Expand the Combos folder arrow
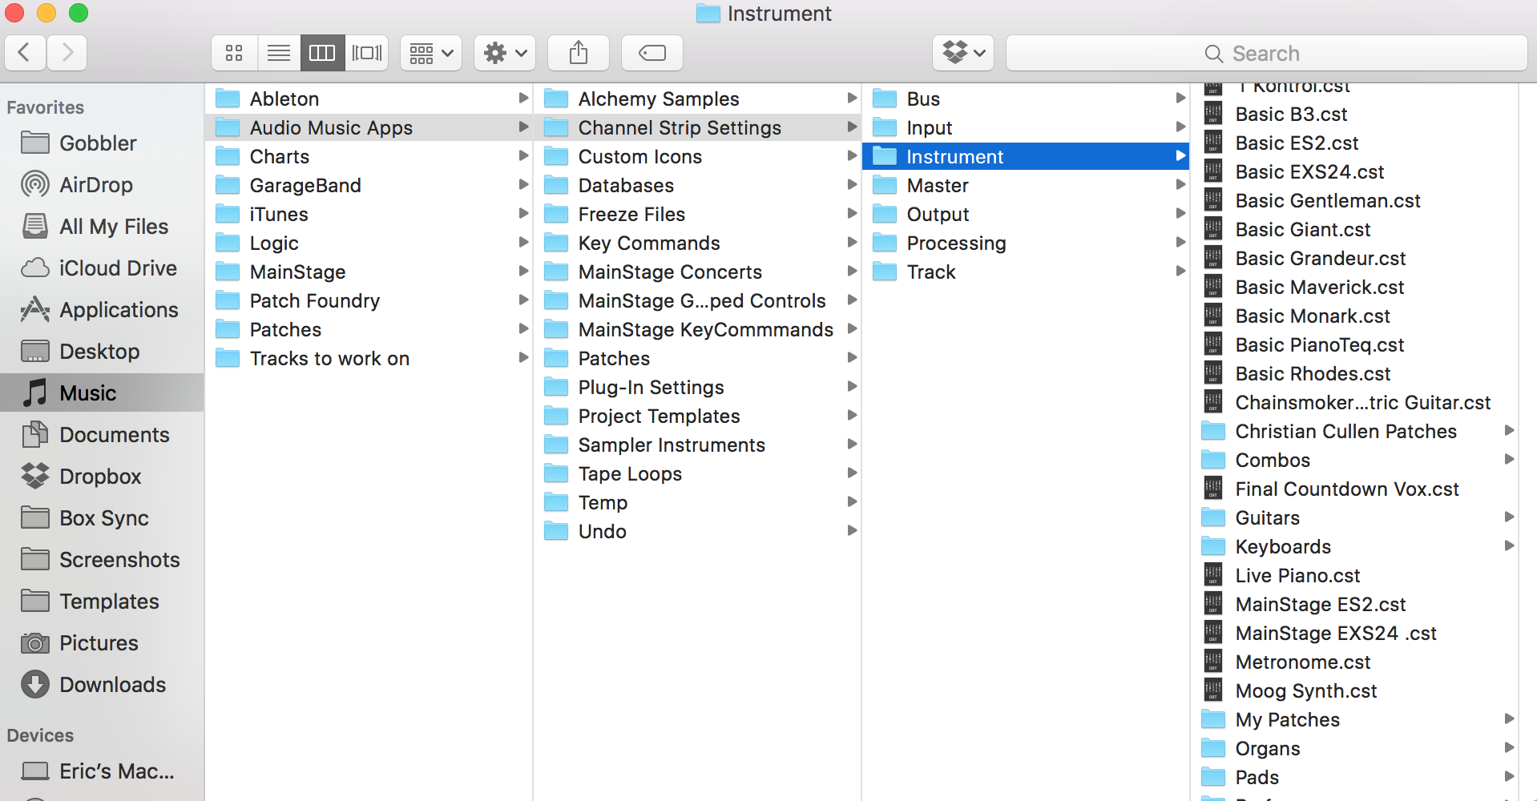This screenshot has height=801, width=1537. coord(1509,459)
